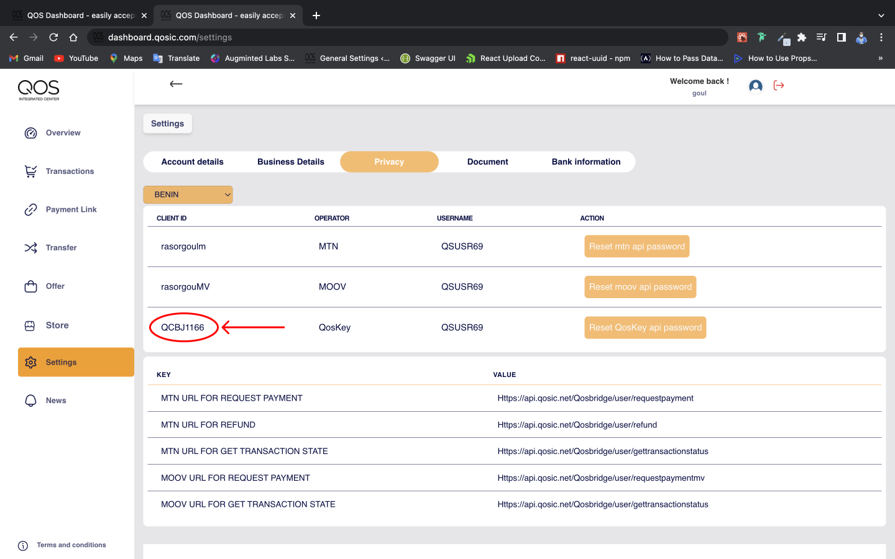
Task: Switch to the Bank information tab
Action: click(585, 162)
